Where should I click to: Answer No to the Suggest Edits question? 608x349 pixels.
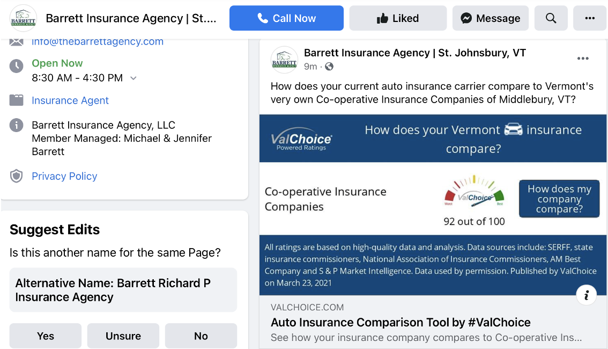point(201,336)
